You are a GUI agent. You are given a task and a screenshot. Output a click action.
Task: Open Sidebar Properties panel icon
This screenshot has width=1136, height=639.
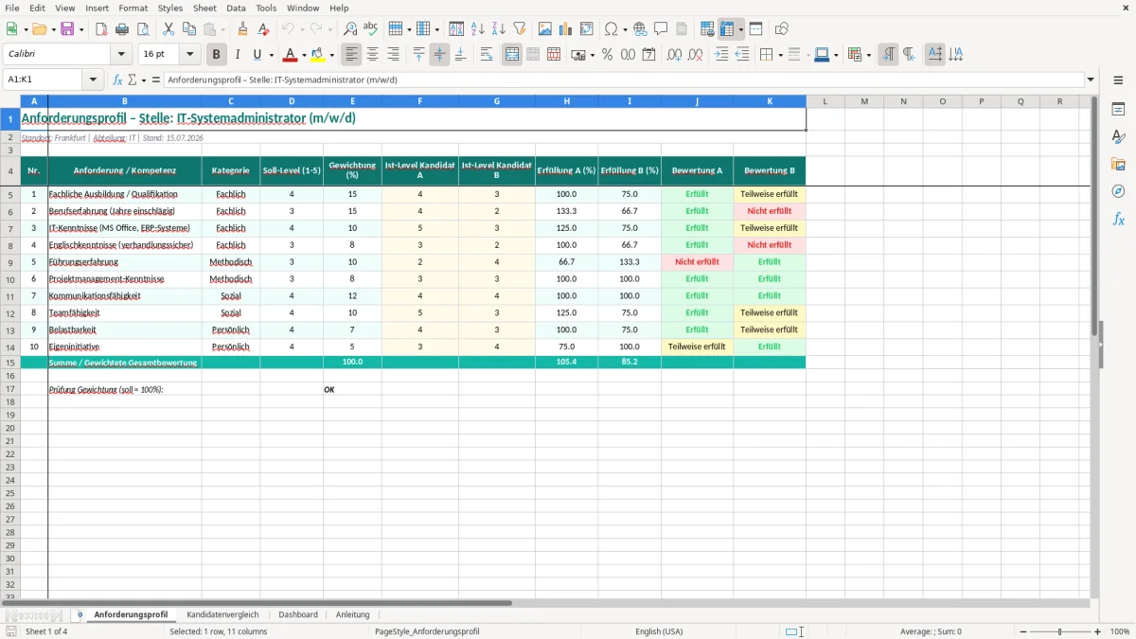pyautogui.click(x=1118, y=109)
